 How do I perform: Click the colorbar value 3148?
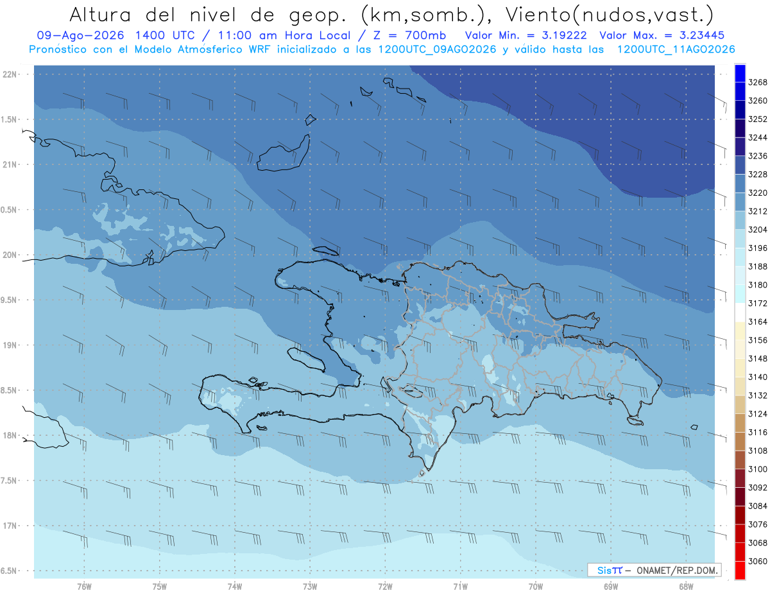(757, 358)
